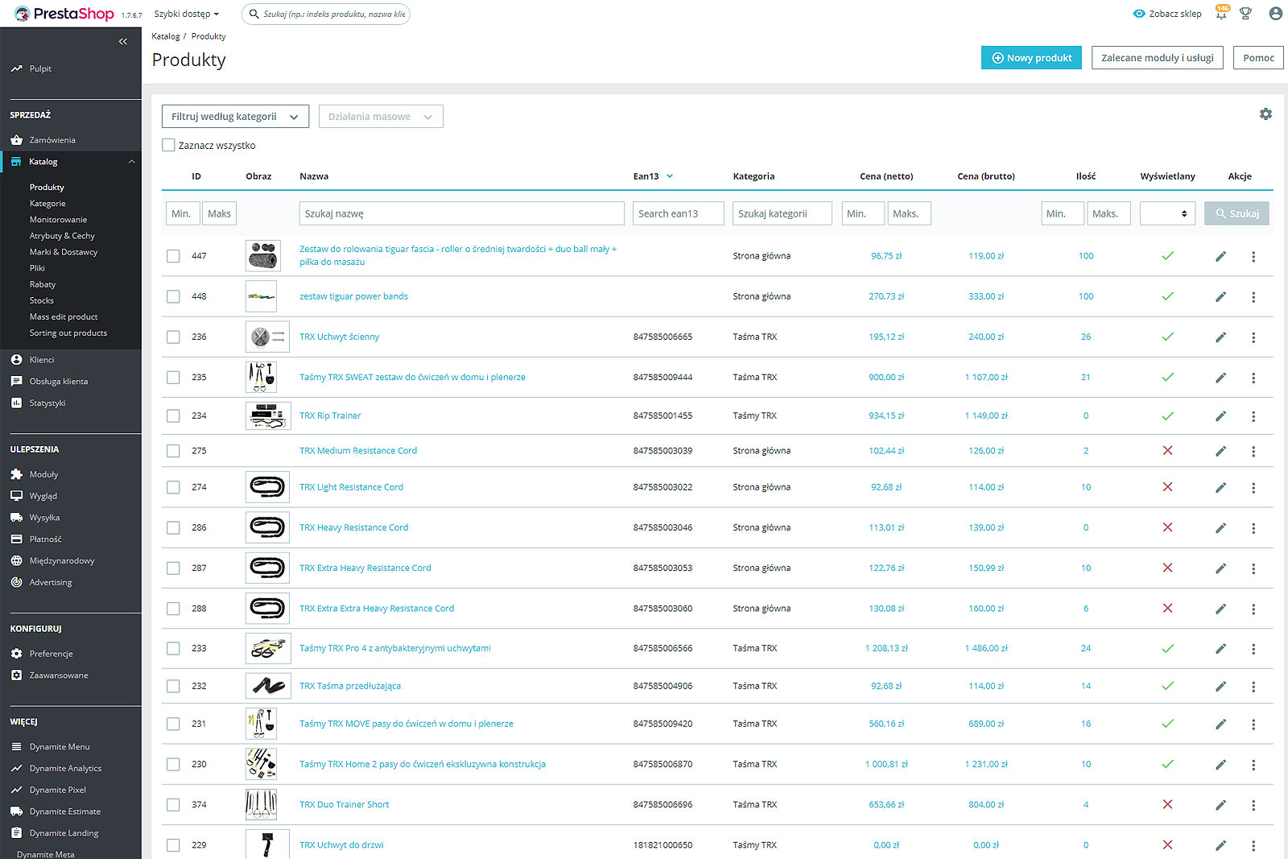Edit TRX Uchwyt ścienny with pencil icon

pyautogui.click(x=1220, y=337)
